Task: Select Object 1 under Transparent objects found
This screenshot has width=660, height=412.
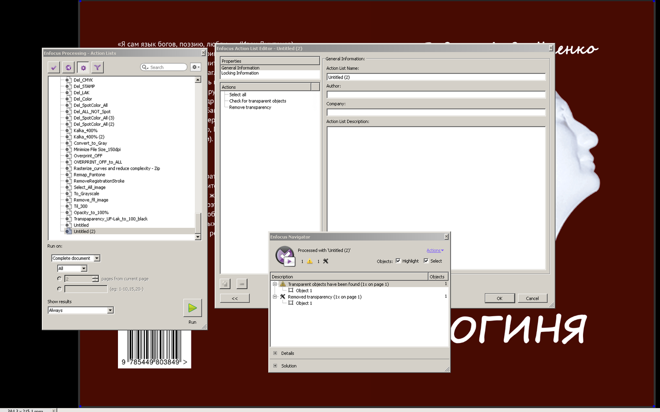Action: coord(304,291)
